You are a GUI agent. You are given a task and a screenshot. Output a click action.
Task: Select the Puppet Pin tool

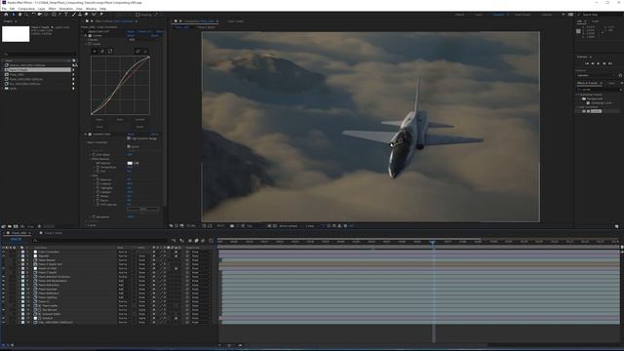(x=101, y=15)
